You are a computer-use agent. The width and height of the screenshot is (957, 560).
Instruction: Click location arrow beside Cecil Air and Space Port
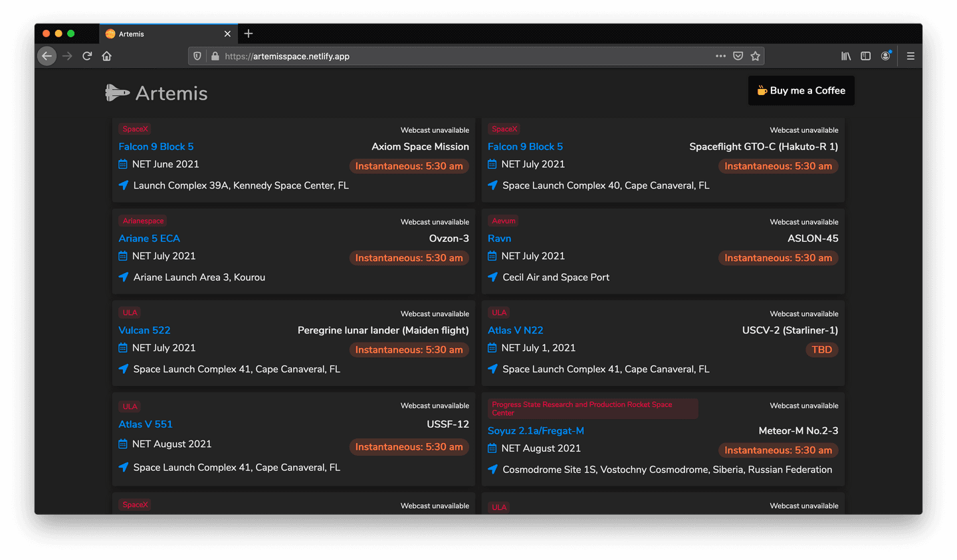[x=492, y=277]
